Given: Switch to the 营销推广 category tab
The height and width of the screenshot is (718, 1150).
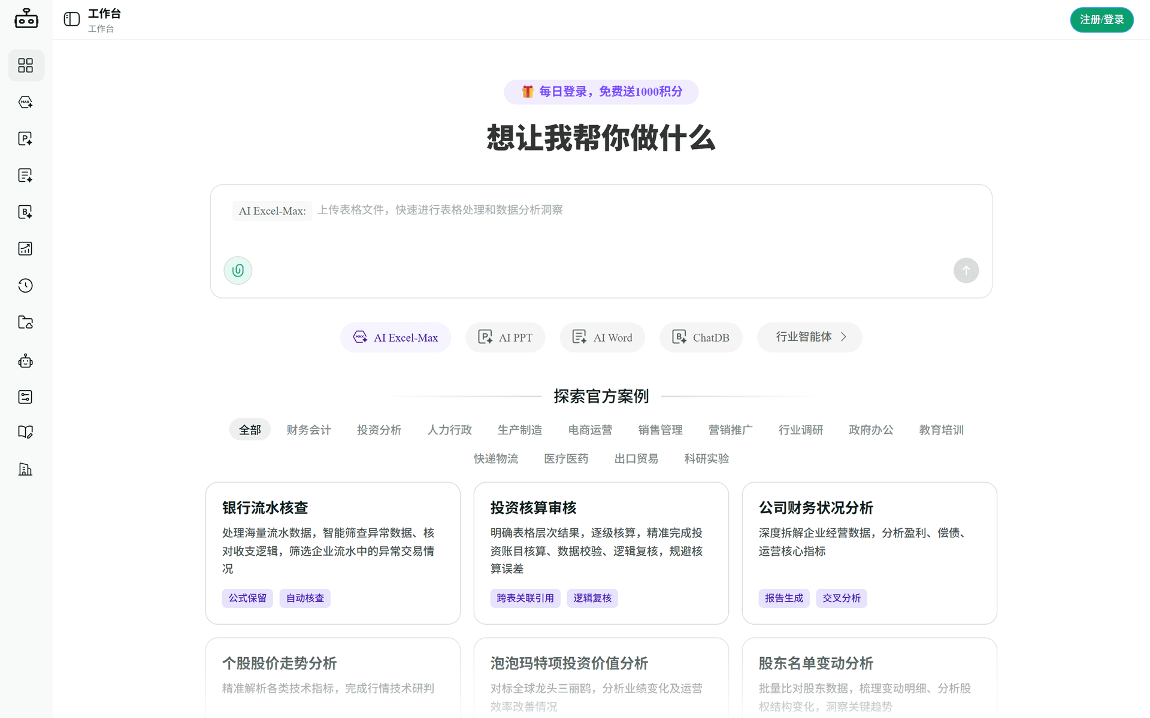Looking at the screenshot, I should point(731,430).
